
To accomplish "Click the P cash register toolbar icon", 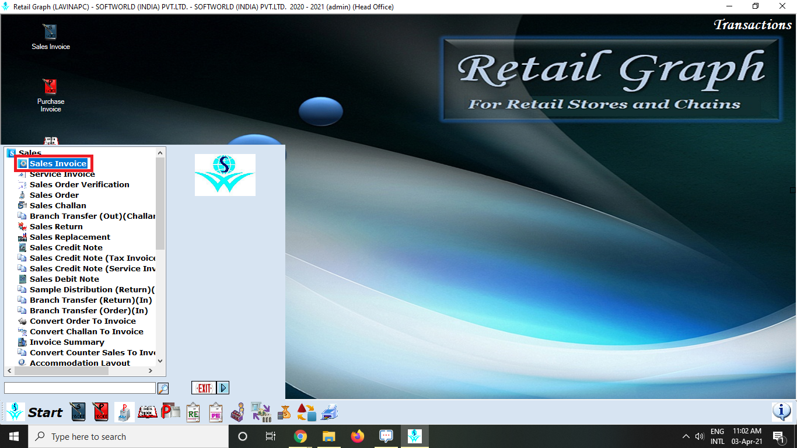I will click(124, 412).
